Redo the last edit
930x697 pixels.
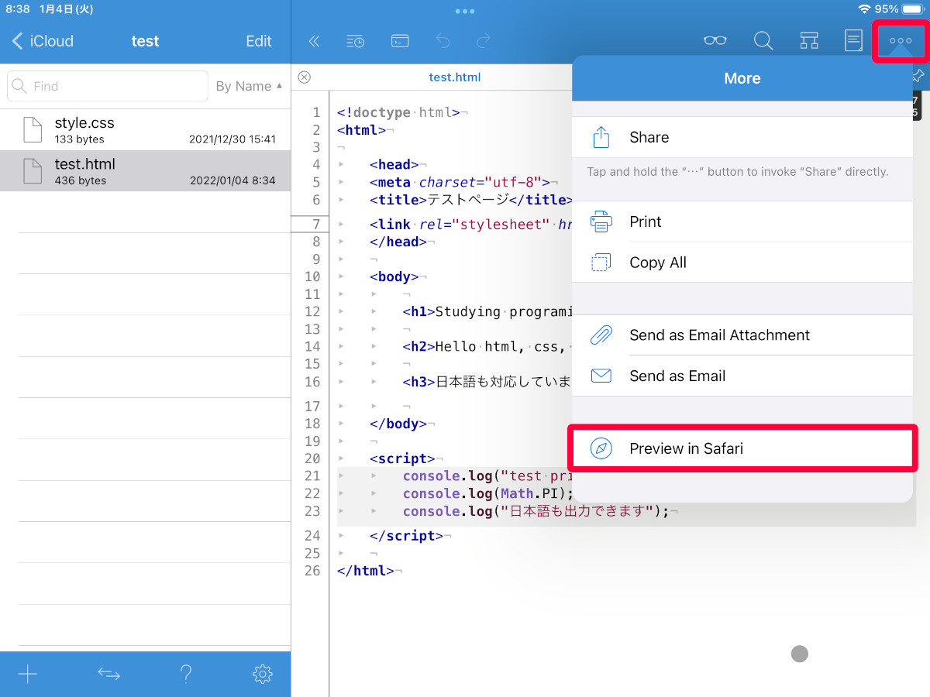(484, 41)
